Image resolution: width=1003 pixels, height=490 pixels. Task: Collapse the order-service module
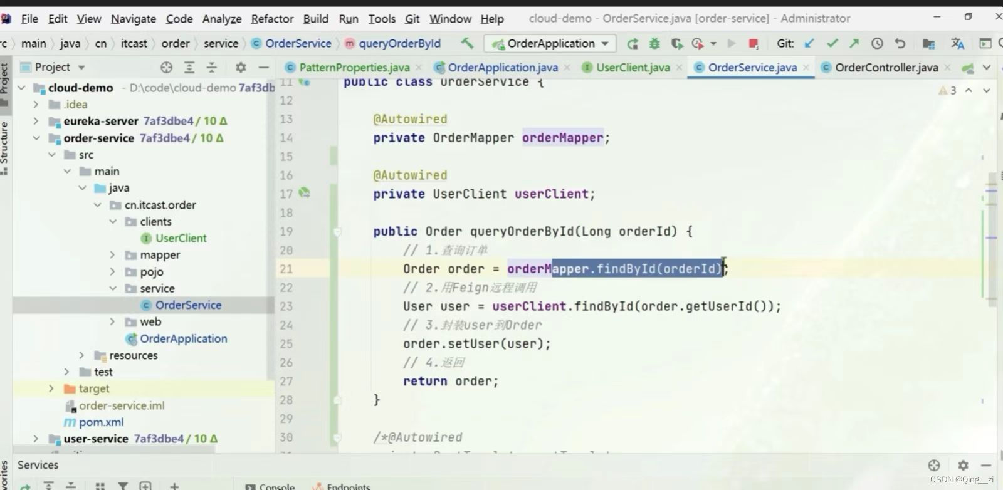pyautogui.click(x=36, y=138)
